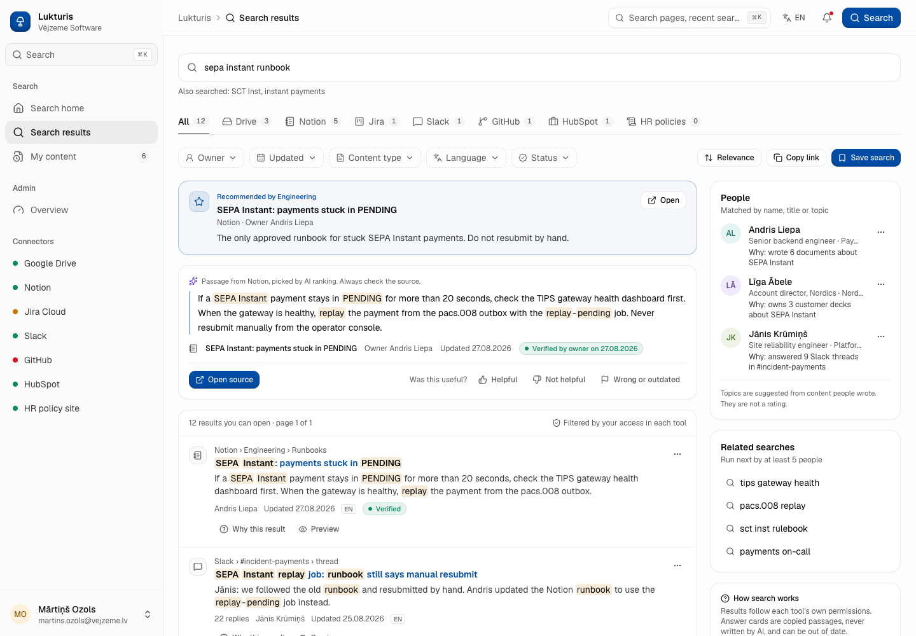The image size is (916, 636).
Task: Click Slack message icon of second result
Action: pyautogui.click(x=198, y=567)
